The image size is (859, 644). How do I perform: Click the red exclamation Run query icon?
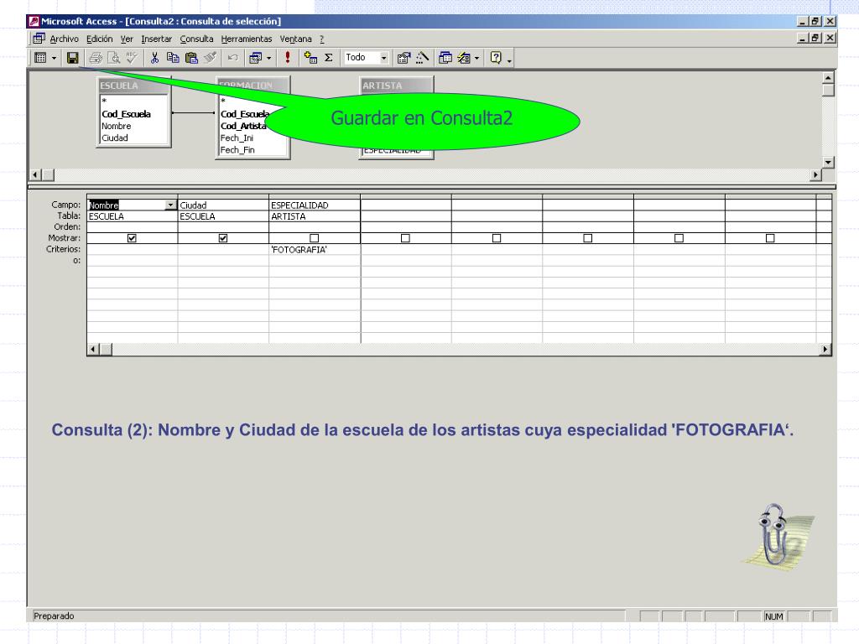click(288, 58)
